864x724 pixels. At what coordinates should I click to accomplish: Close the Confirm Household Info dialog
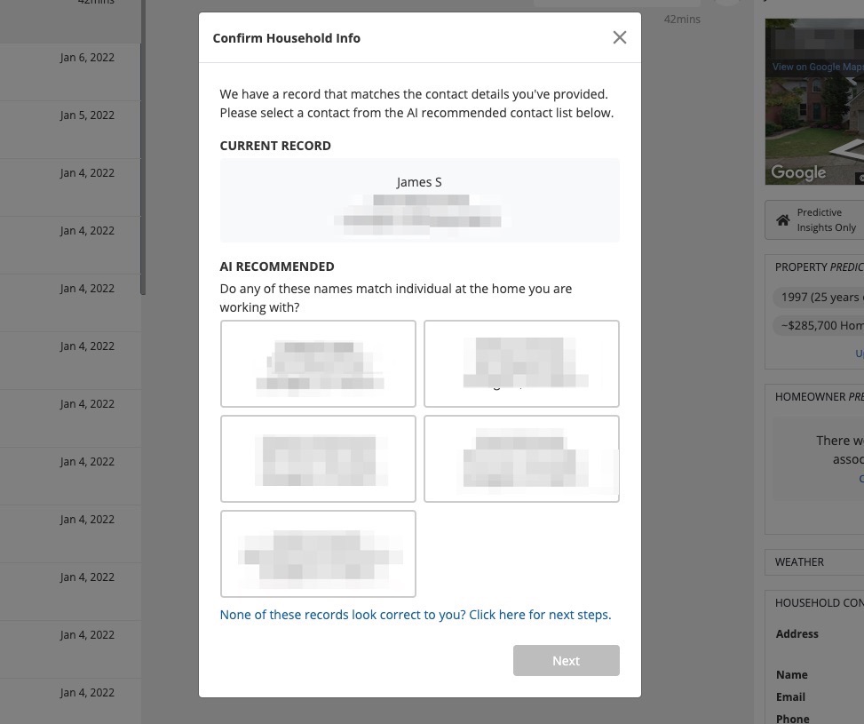(x=619, y=37)
